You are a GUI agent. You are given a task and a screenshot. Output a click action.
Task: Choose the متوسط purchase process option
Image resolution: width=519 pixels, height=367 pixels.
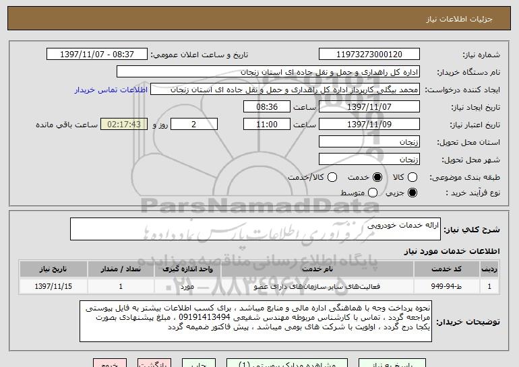click(x=373, y=193)
